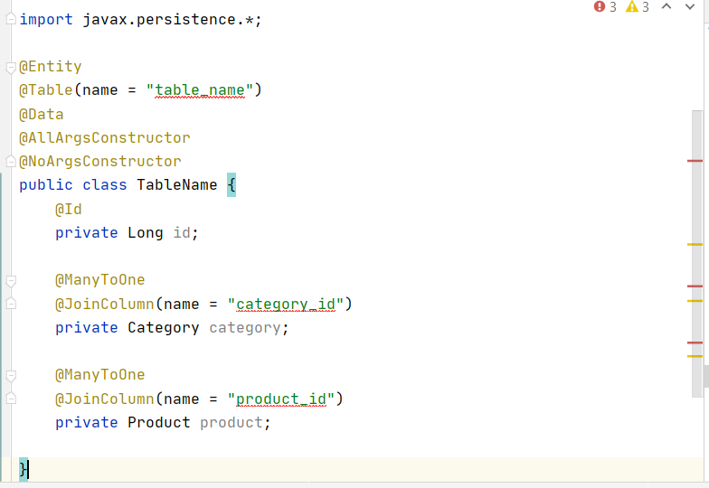Screen dimensions: 709x488
Task: Click the Long type in id field
Action: coord(145,233)
